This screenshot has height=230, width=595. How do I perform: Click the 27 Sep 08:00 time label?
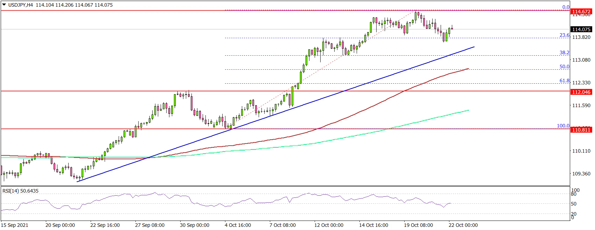coord(149,225)
